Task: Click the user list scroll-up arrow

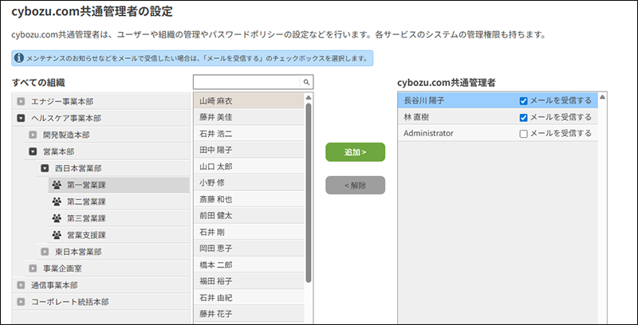Action: (309, 97)
